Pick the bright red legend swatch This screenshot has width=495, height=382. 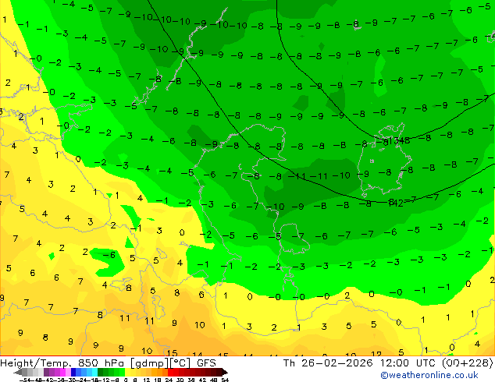(x=170, y=372)
